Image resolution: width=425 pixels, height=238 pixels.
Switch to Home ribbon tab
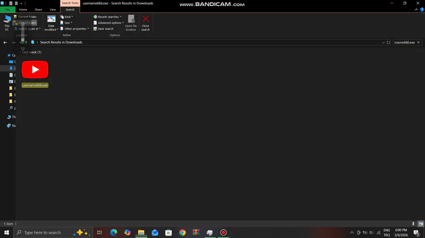[x=23, y=9]
